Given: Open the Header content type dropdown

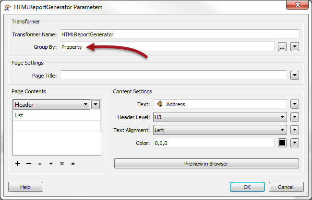Looking at the screenshot, I should pos(51,104).
